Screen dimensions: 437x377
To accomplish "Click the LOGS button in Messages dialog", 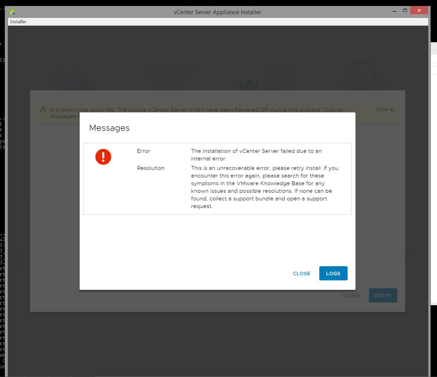I will pyautogui.click(x=333, y=273).
